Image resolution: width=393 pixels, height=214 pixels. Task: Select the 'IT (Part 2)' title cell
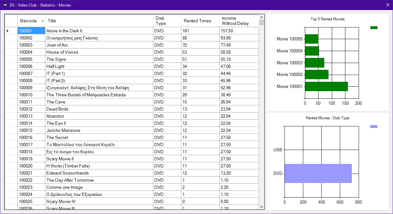coord(99,80)
